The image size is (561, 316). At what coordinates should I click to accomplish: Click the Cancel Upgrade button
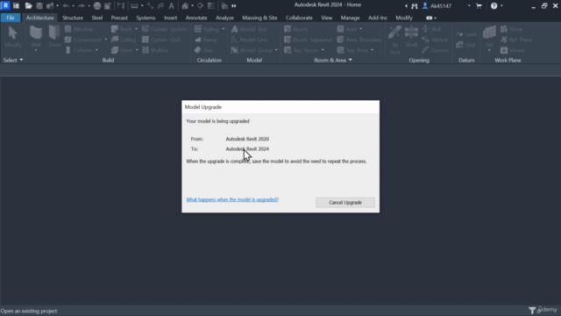pyautogui.click(x=345, y=203)
